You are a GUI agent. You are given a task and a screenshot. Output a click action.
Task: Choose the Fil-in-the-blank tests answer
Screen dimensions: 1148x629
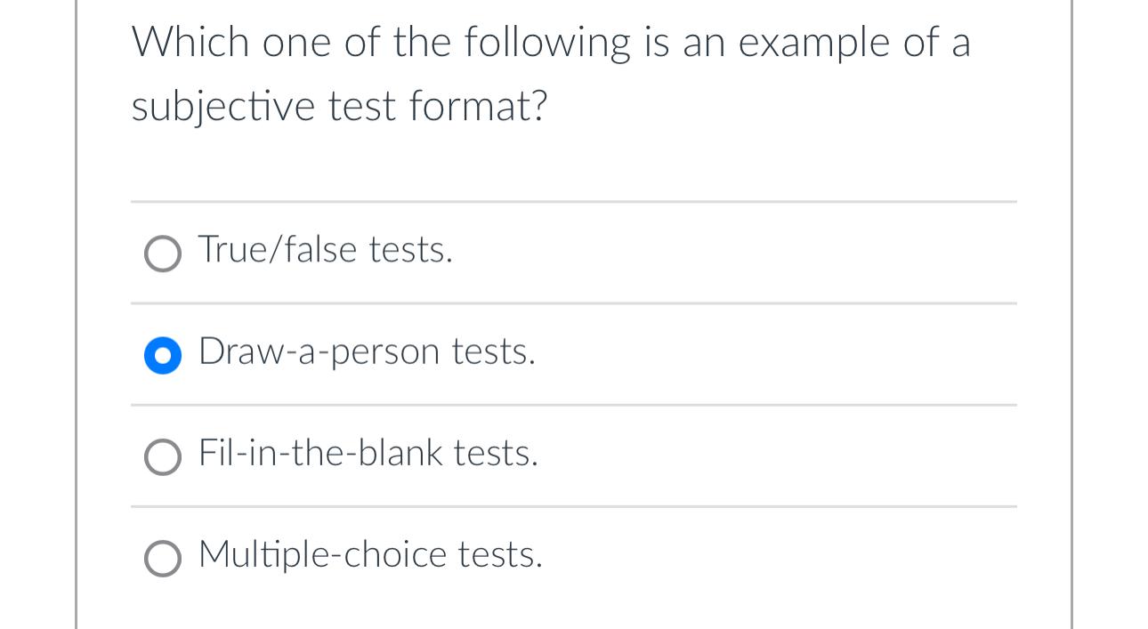(163, 458)
